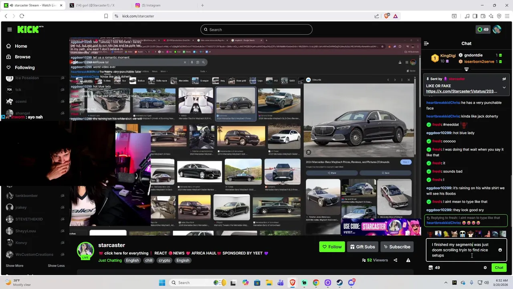This screenshot has height=289, width=513.
Task: Hide the pinned message
Action: click(504, 79)
